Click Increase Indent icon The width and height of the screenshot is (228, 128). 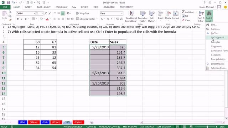click(72, 19)
